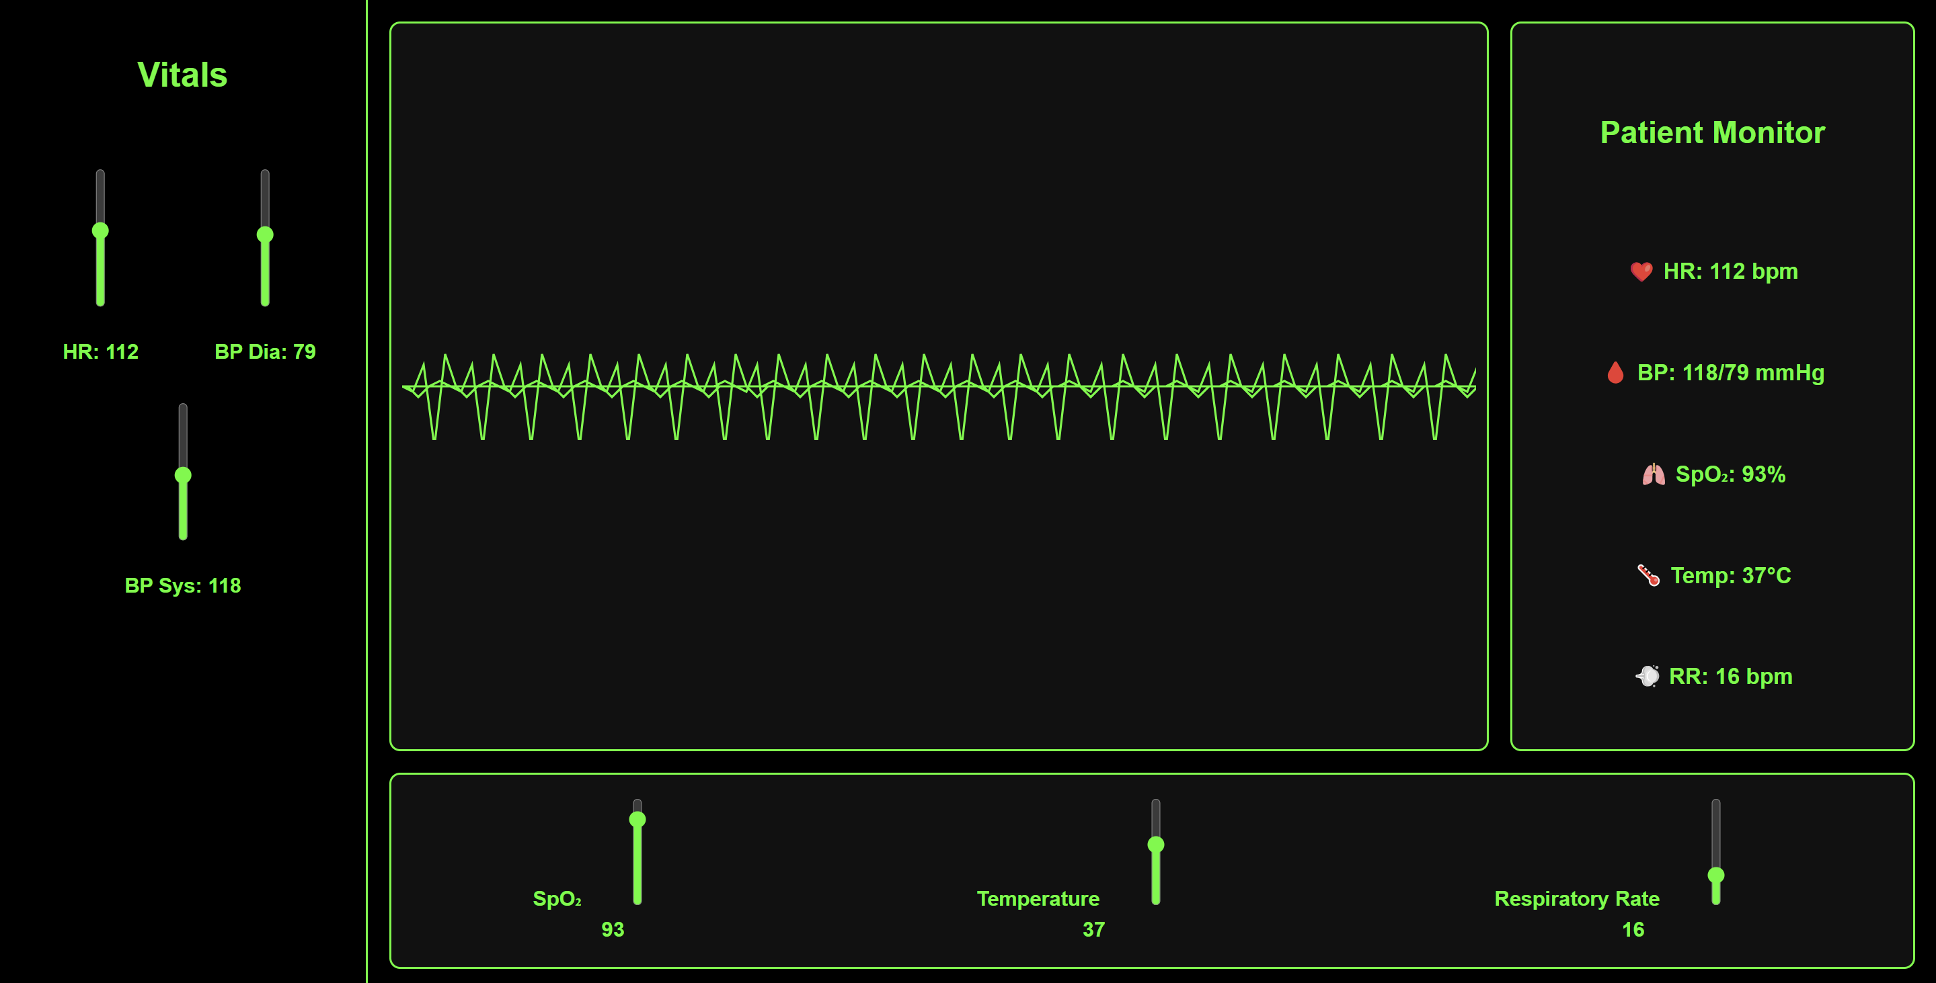
Task: Click the breath puff icon beside RR
Action: click(x=1647, y=677)
